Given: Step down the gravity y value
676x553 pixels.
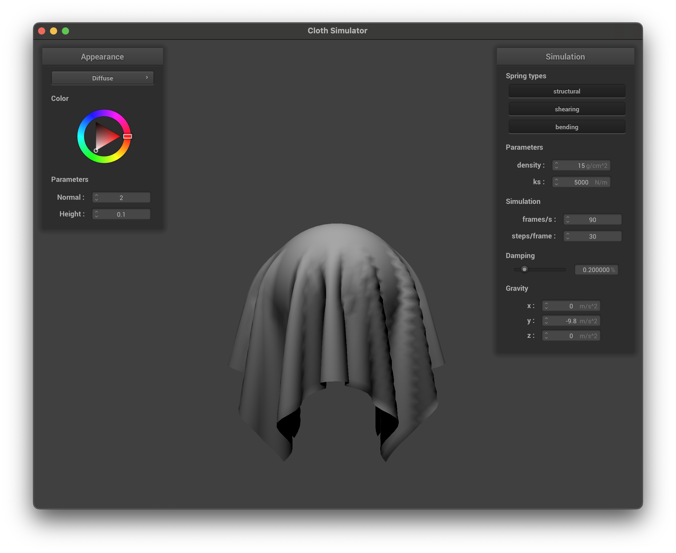Looking at the screenshot, I should tap(546, 323).
